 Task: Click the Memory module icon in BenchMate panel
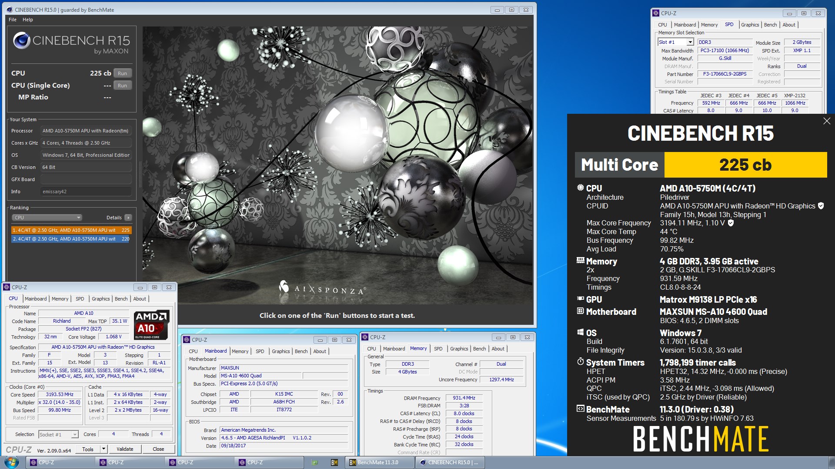point(580,261)
